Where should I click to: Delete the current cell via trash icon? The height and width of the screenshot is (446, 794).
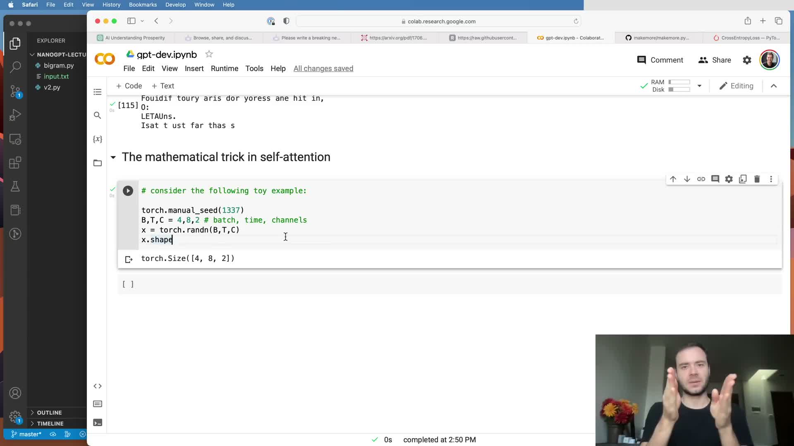point(757,179)
